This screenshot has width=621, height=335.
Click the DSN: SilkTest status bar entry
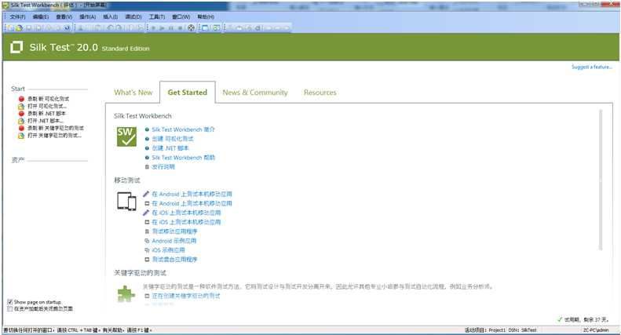(x=522, y=330)
